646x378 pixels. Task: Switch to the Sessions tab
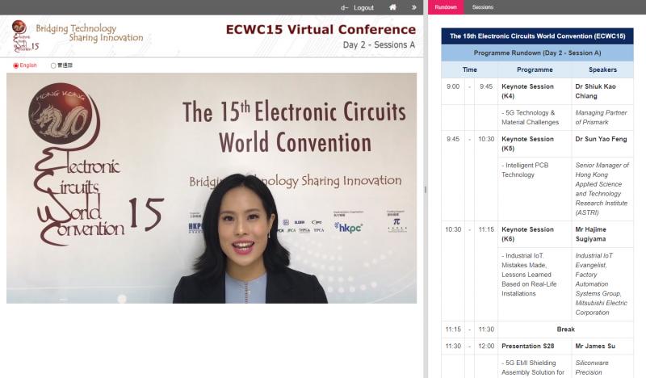point(482,7)
